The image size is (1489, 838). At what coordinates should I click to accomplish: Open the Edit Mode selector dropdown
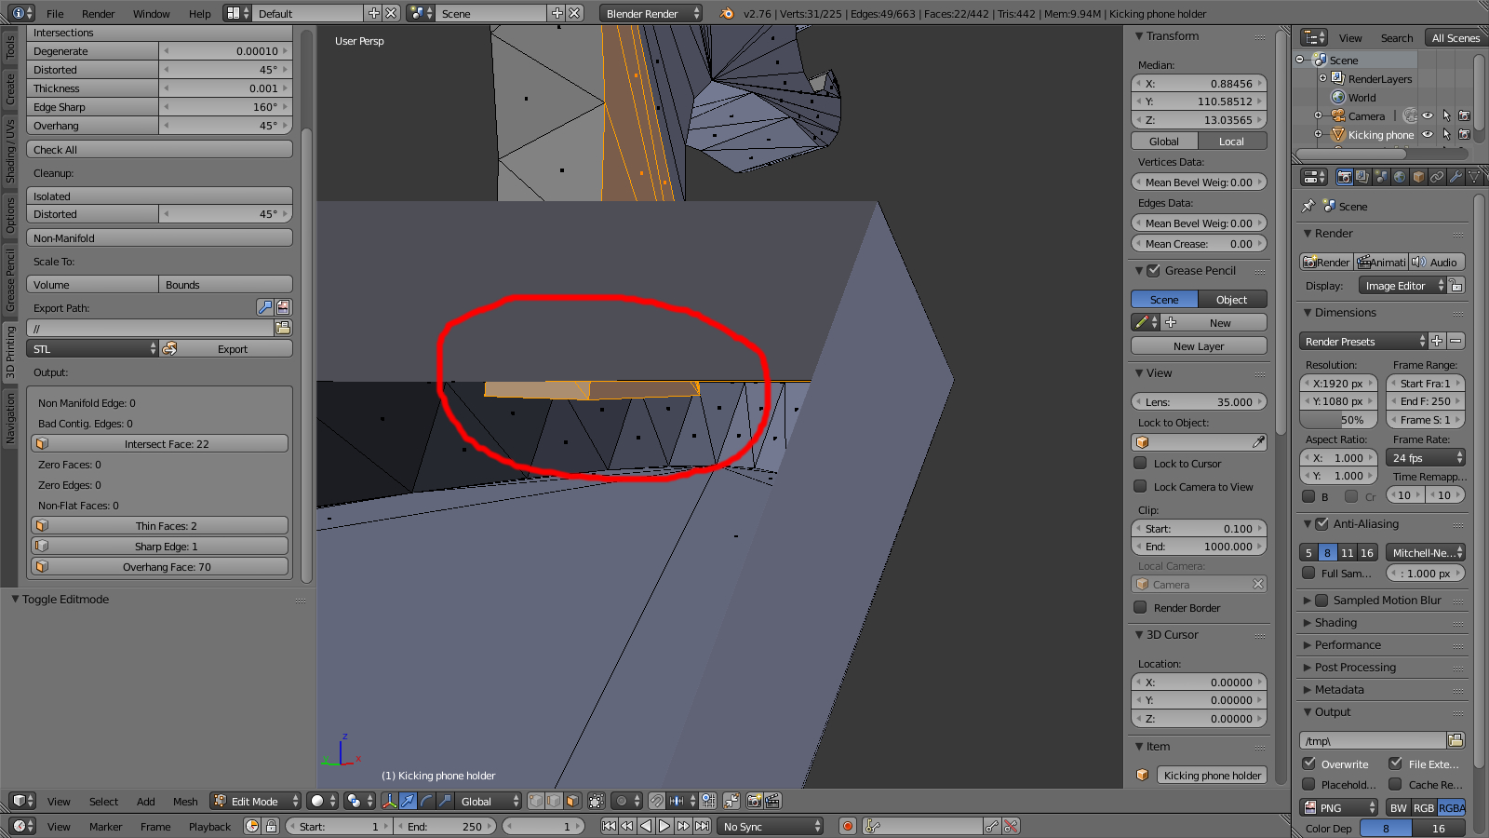click(x=256, y=801)
